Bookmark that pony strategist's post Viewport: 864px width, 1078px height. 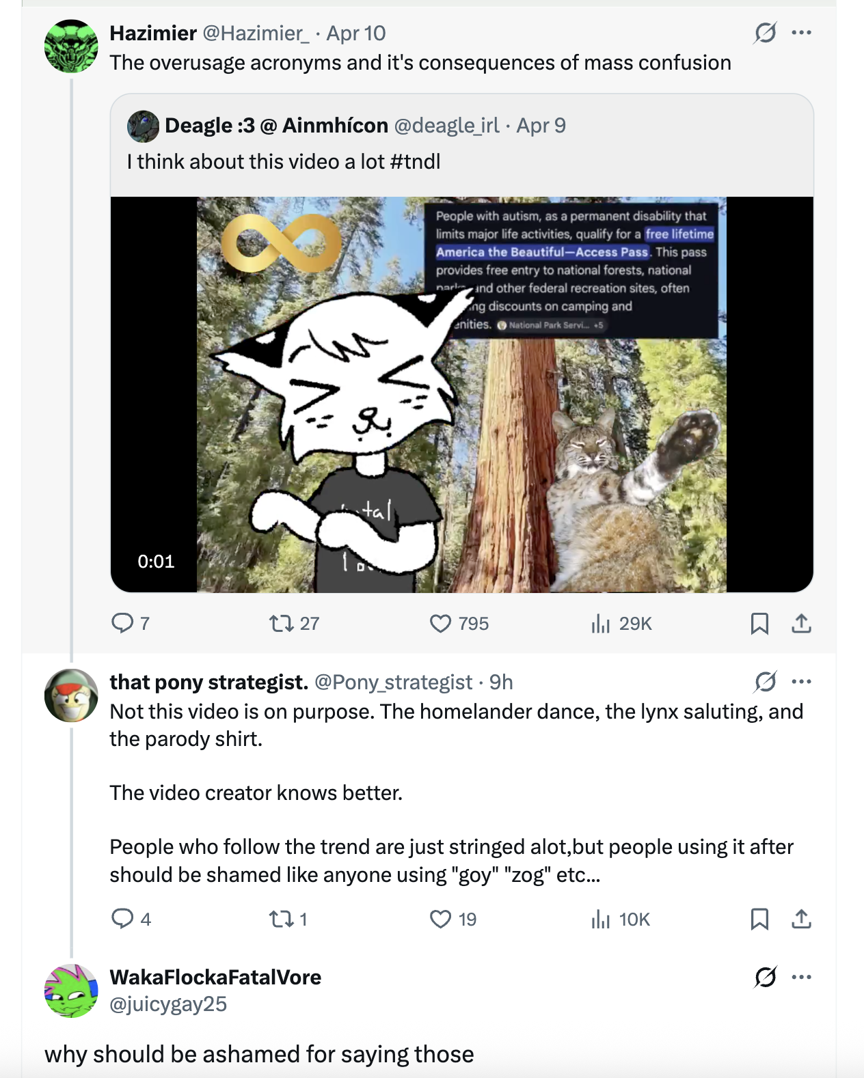point(759,919)
